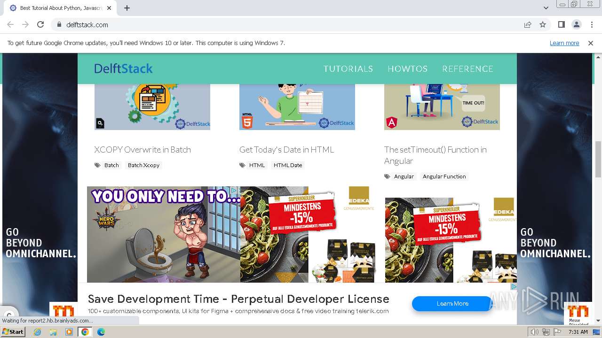Select the Angular Function tag
602x338 pixels.
coord(444,176)
